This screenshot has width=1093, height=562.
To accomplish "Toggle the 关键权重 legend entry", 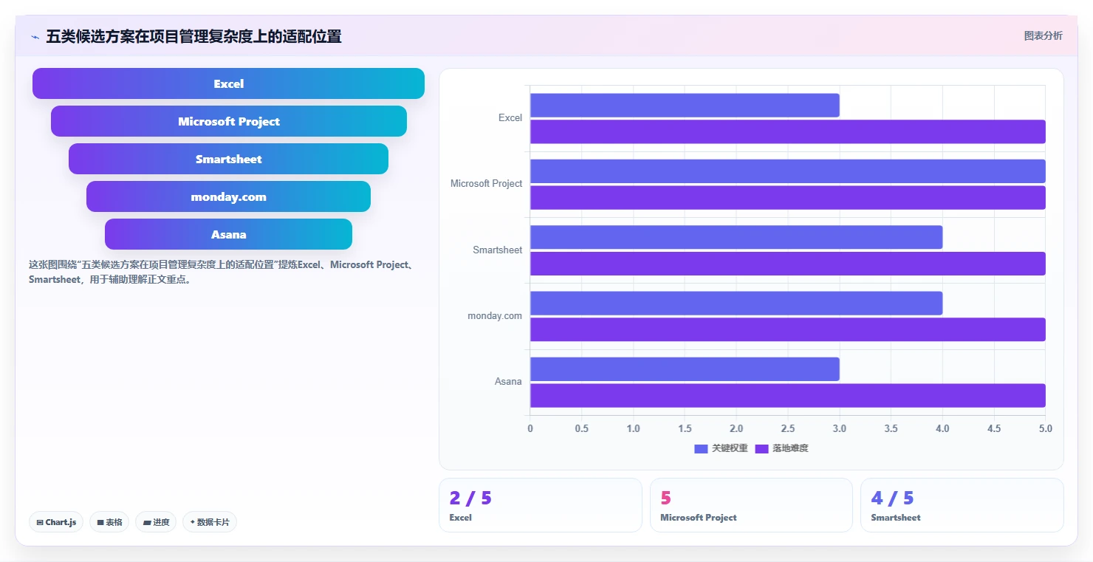I will tap(721, 448).
